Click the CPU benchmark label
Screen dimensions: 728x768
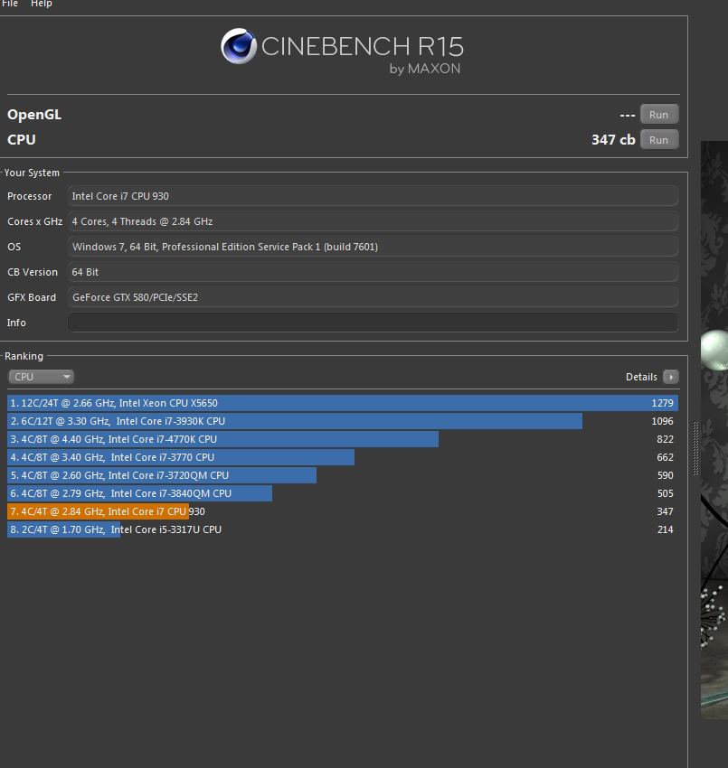[x=22, y=139]
